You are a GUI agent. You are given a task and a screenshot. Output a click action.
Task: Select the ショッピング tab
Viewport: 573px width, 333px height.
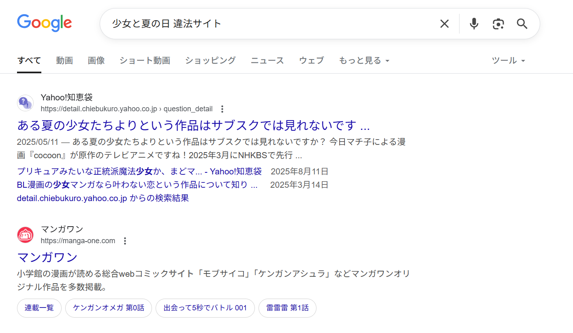point(210,60)
